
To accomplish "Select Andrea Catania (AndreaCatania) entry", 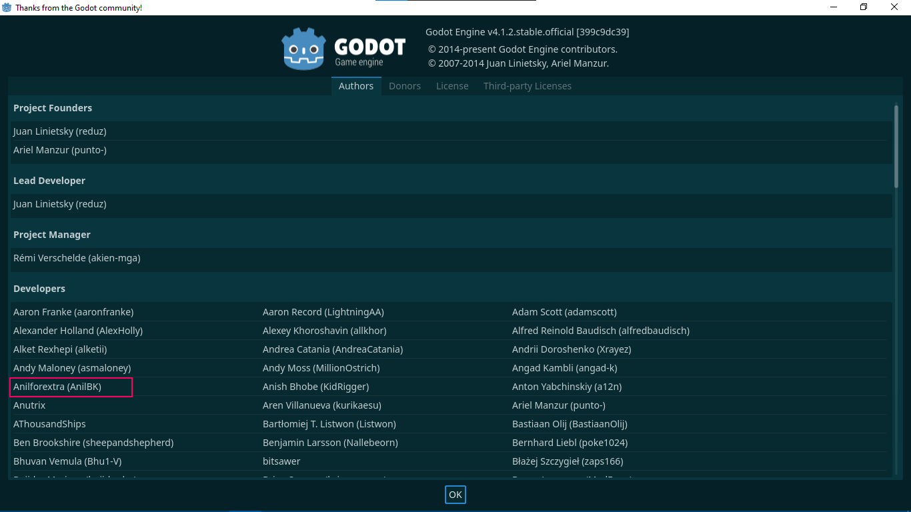I will (333, 349).
